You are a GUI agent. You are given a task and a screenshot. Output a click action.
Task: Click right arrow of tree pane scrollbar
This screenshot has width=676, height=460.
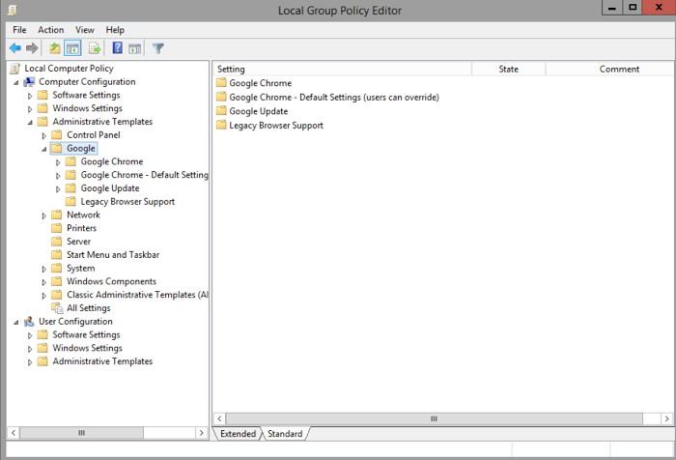201,432
